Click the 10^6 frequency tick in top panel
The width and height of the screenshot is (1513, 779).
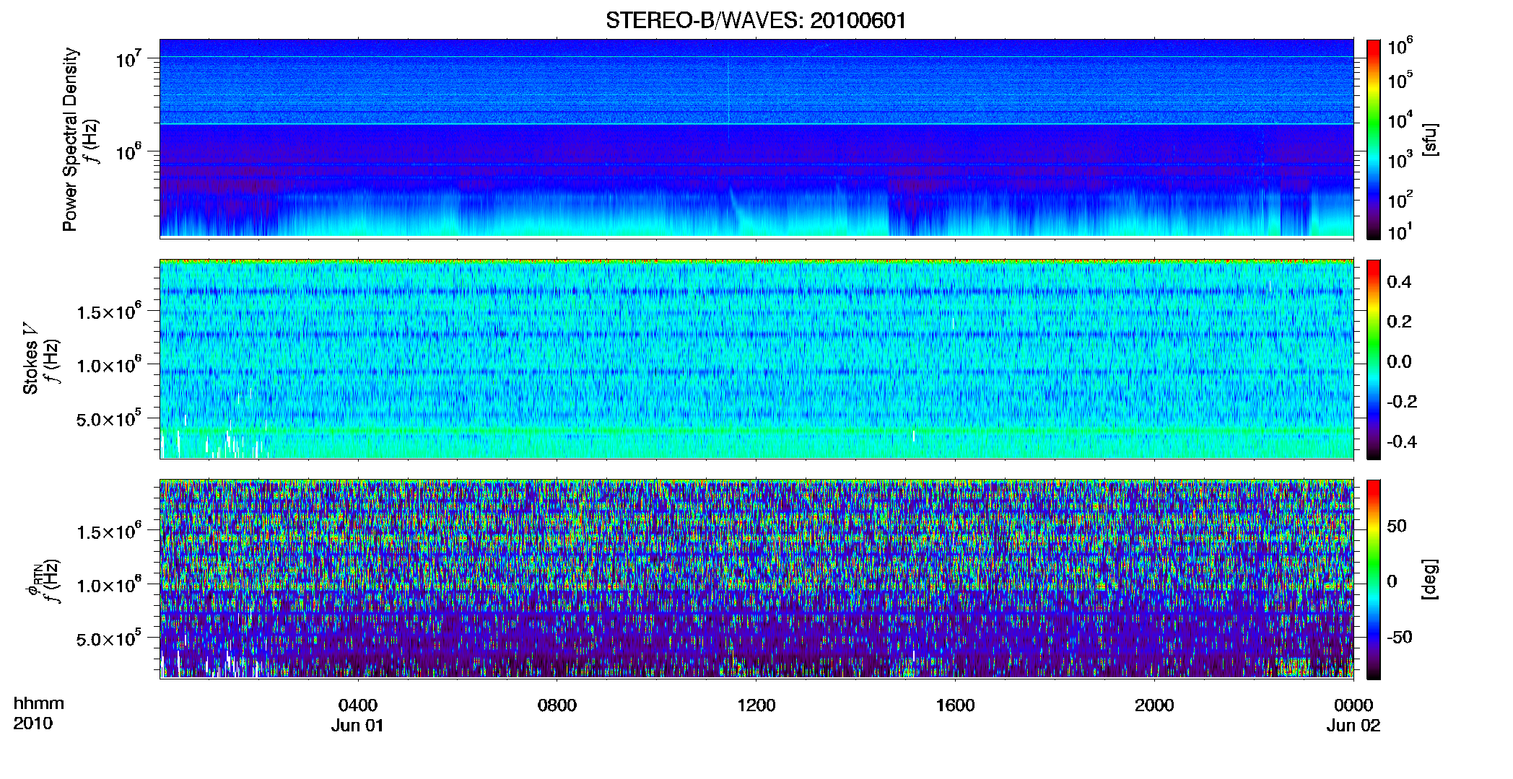click(x=128, y=153)
